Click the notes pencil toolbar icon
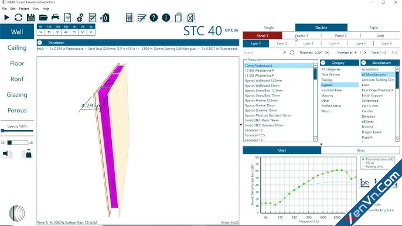402x226 pixels. pos(93,18)
